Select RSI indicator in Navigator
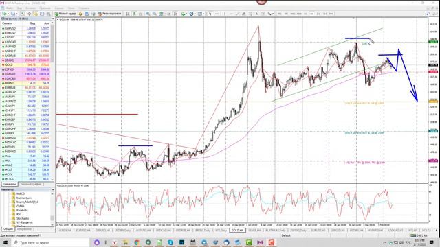 point(19,214)
